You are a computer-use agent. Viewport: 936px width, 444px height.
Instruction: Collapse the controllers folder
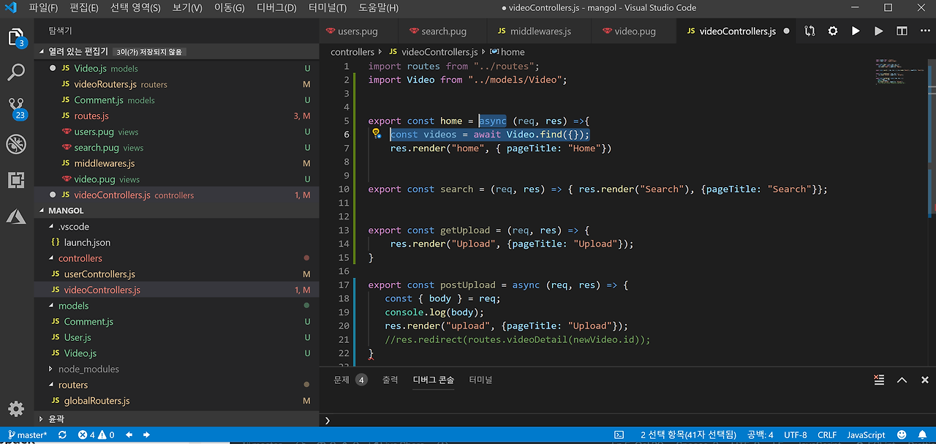point(80,258)
